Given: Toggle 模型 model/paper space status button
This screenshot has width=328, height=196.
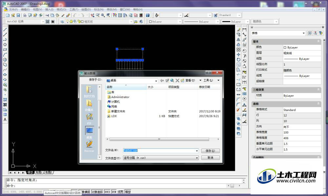Looking at the screenshot, I should 128,192.
